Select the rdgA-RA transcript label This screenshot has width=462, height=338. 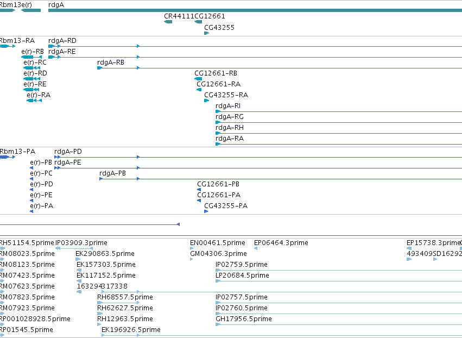point(230,139)
